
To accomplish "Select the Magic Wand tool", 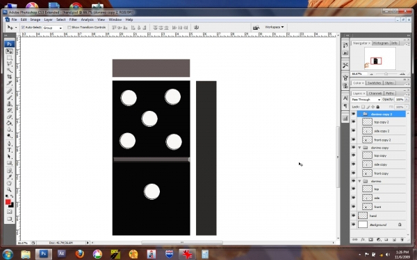I will tap(9, 70).
